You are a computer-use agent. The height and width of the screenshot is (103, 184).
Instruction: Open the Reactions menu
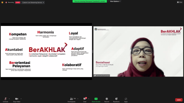tap(116, 100)
